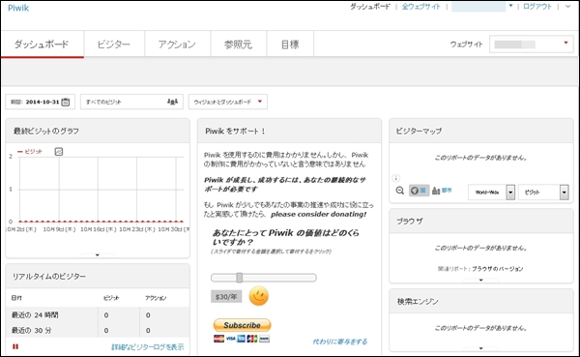Click the credit card logos under Subscribe
580x357 pixels.
[x=242, y=339]
